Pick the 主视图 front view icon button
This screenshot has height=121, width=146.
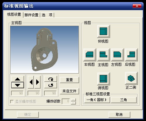tap(103, 55)
